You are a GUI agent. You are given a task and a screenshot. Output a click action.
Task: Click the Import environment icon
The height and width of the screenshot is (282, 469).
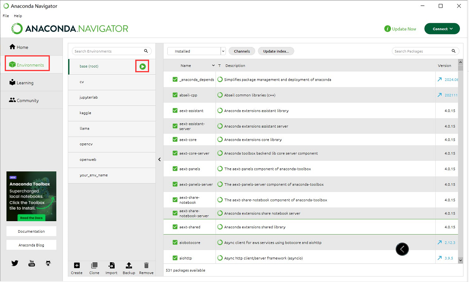tap(112, 266)
